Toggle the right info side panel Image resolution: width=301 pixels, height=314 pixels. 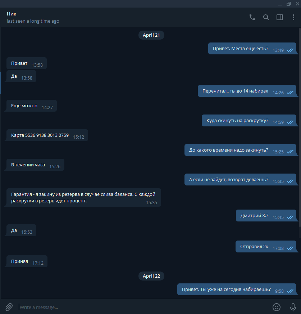[x=279, y=17]
